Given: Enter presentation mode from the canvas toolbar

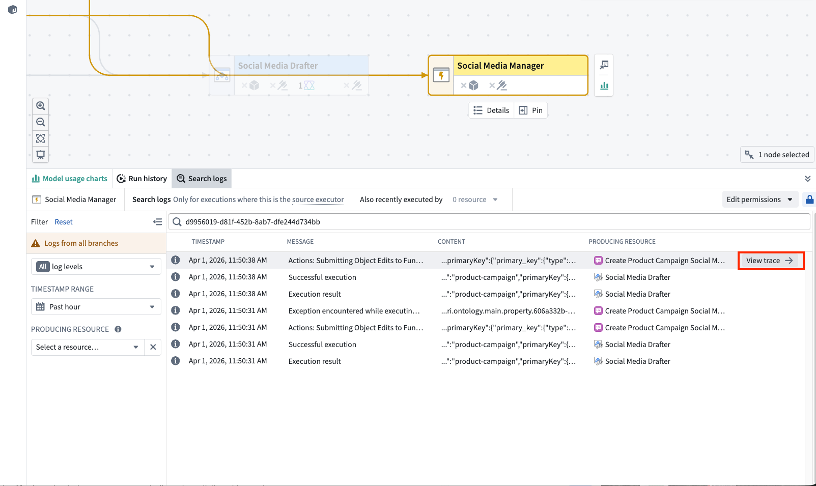Looking at the screenshot, I should pos(40,155).
